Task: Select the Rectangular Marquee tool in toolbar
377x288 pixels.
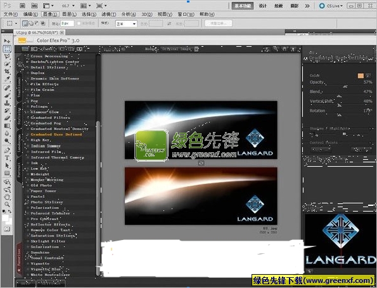Action: 7,49
